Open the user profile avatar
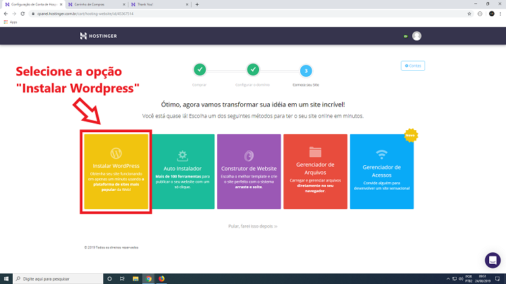The image size is (506, 284). click(x=417, y=36)
